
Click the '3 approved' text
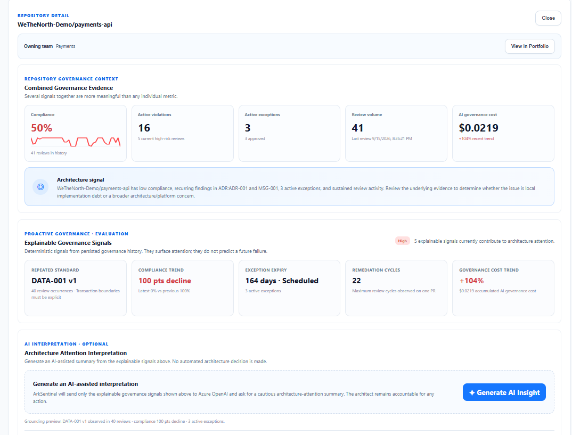coord(255,138)
